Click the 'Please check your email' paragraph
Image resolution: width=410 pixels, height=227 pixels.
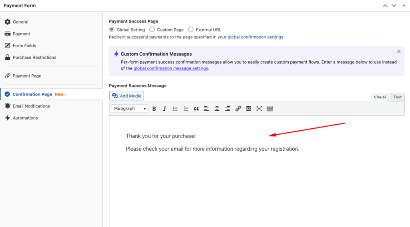click(213, 149)
